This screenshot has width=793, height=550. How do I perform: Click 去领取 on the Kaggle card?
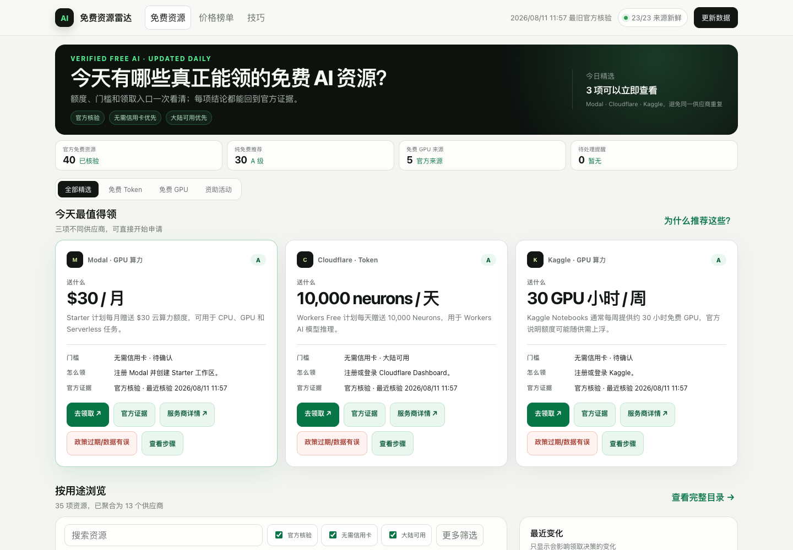tap(548, 414)
